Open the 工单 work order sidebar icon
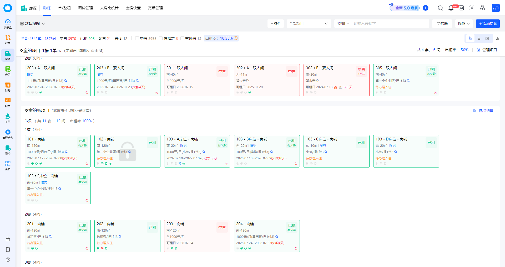The height and width of the screenshot is (267, 505). click(8, 118)
